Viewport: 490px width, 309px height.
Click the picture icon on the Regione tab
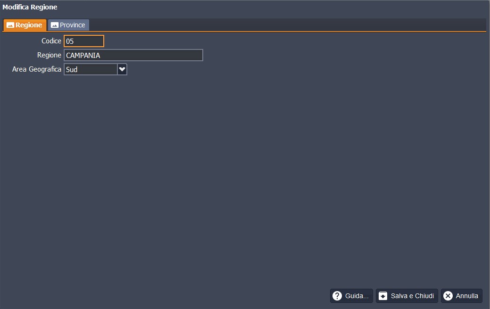10,25
